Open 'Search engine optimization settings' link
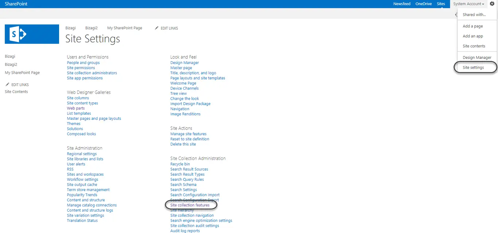The height and width of the screenshot is (233, 498). click(201, 221)
